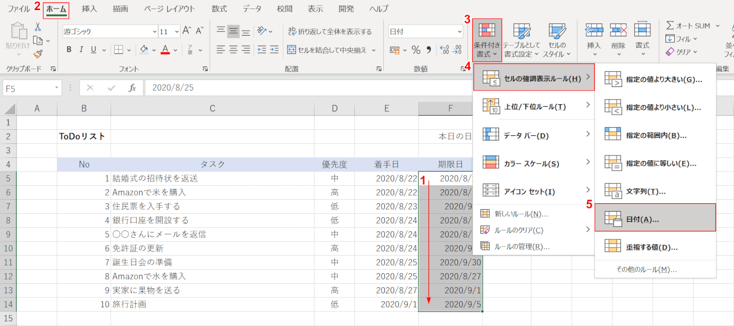Click the align left icon
The width and height of the screenshot is (734, 326).
(221, 50)
